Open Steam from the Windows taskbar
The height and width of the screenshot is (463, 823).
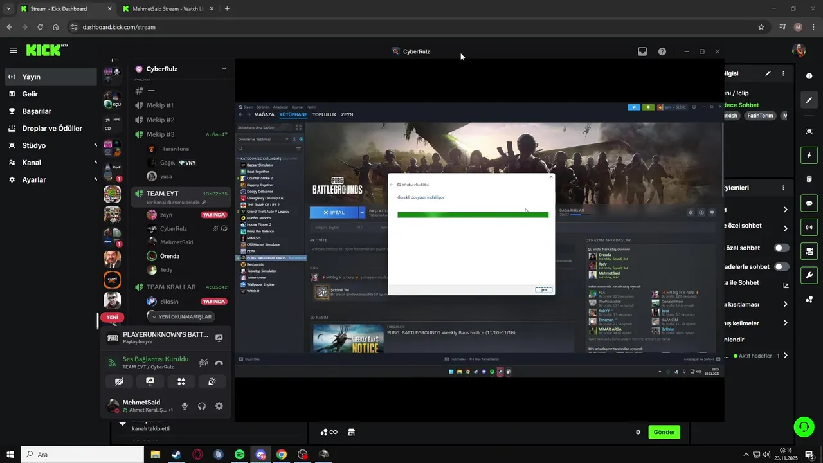(176, 455)
